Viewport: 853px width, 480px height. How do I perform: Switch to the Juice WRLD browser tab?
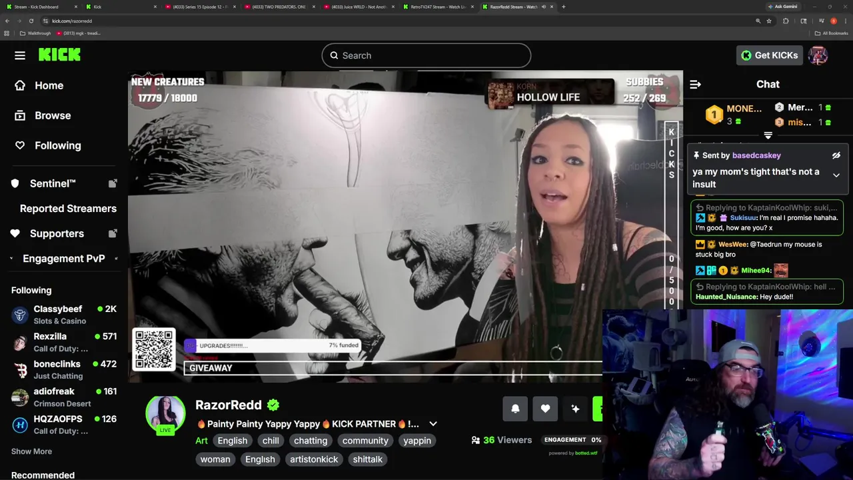[x=359, y=7]
